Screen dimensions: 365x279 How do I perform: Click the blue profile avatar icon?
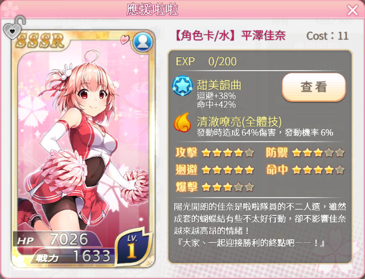(x=143, y=42)
